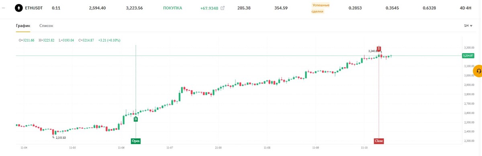Click the red S sell marker
The image size is (482, 156).
coord(379,48)
